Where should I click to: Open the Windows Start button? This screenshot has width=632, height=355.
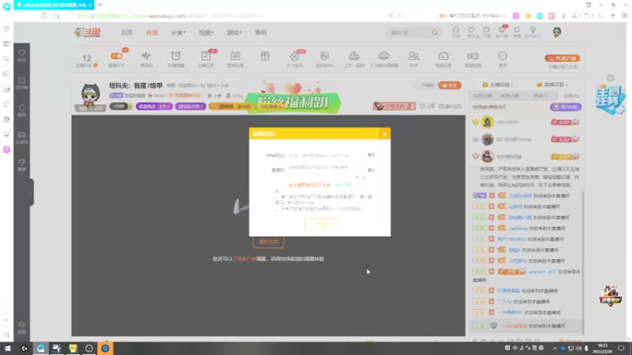coord(8,348)
